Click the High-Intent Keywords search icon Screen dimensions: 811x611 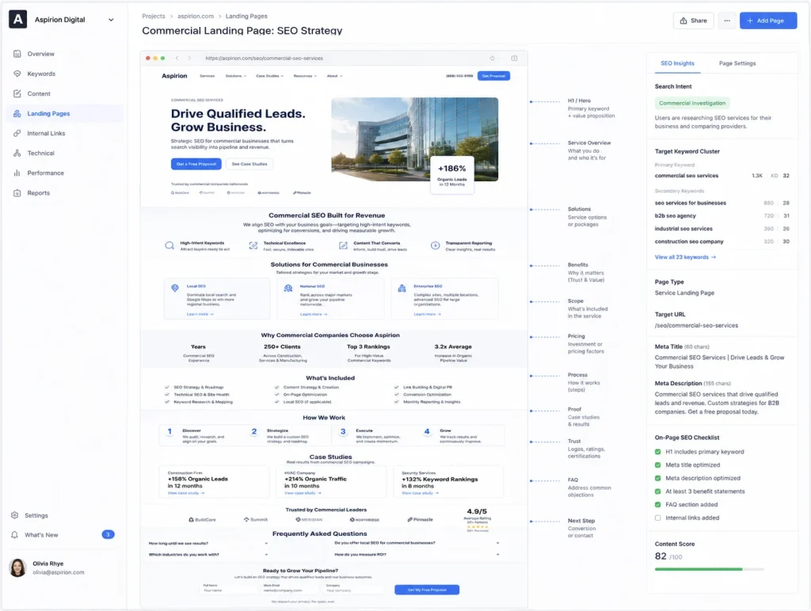169,245
